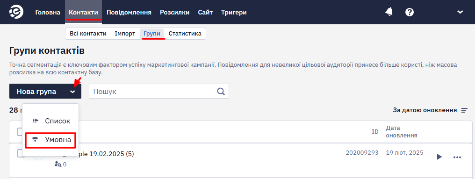Open the help question mark icon

[410, 13]
